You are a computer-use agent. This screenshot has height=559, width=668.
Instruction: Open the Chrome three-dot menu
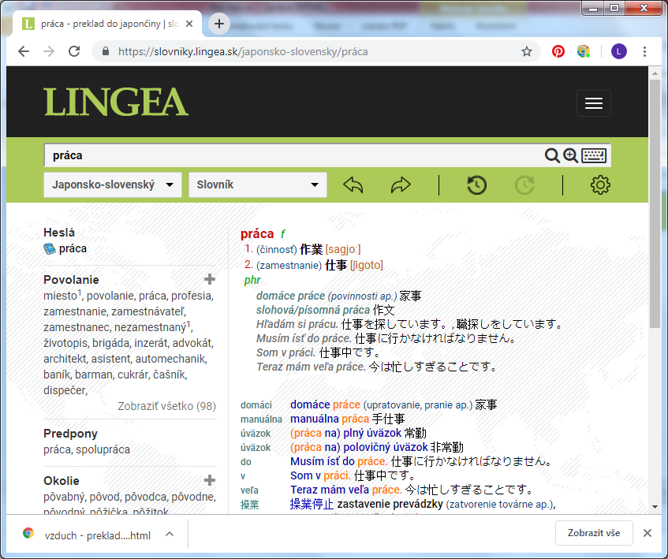(x=644, y=51)
